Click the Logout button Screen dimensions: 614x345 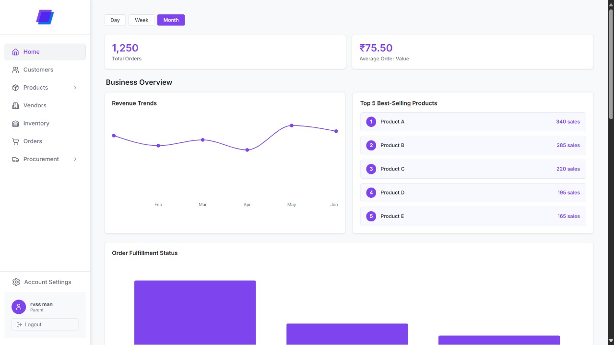click(x=45, y=324)
